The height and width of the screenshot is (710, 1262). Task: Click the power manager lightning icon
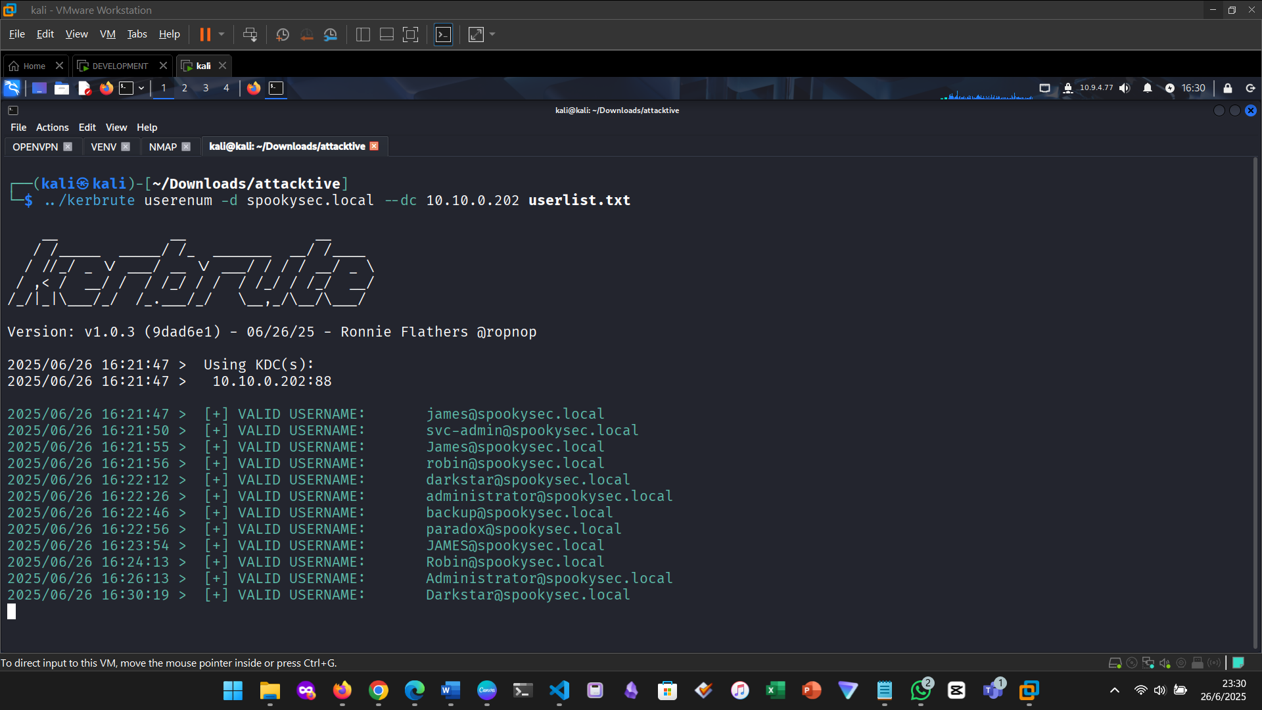point(1169,88)
